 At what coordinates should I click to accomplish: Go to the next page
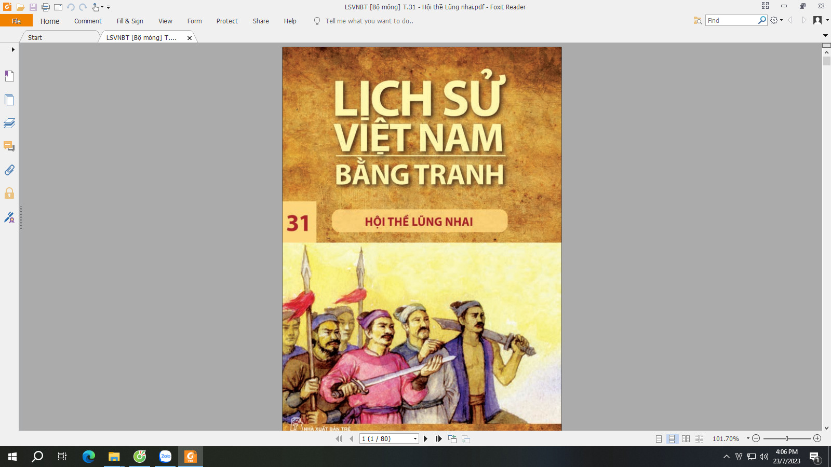click(x=425, y=439)
